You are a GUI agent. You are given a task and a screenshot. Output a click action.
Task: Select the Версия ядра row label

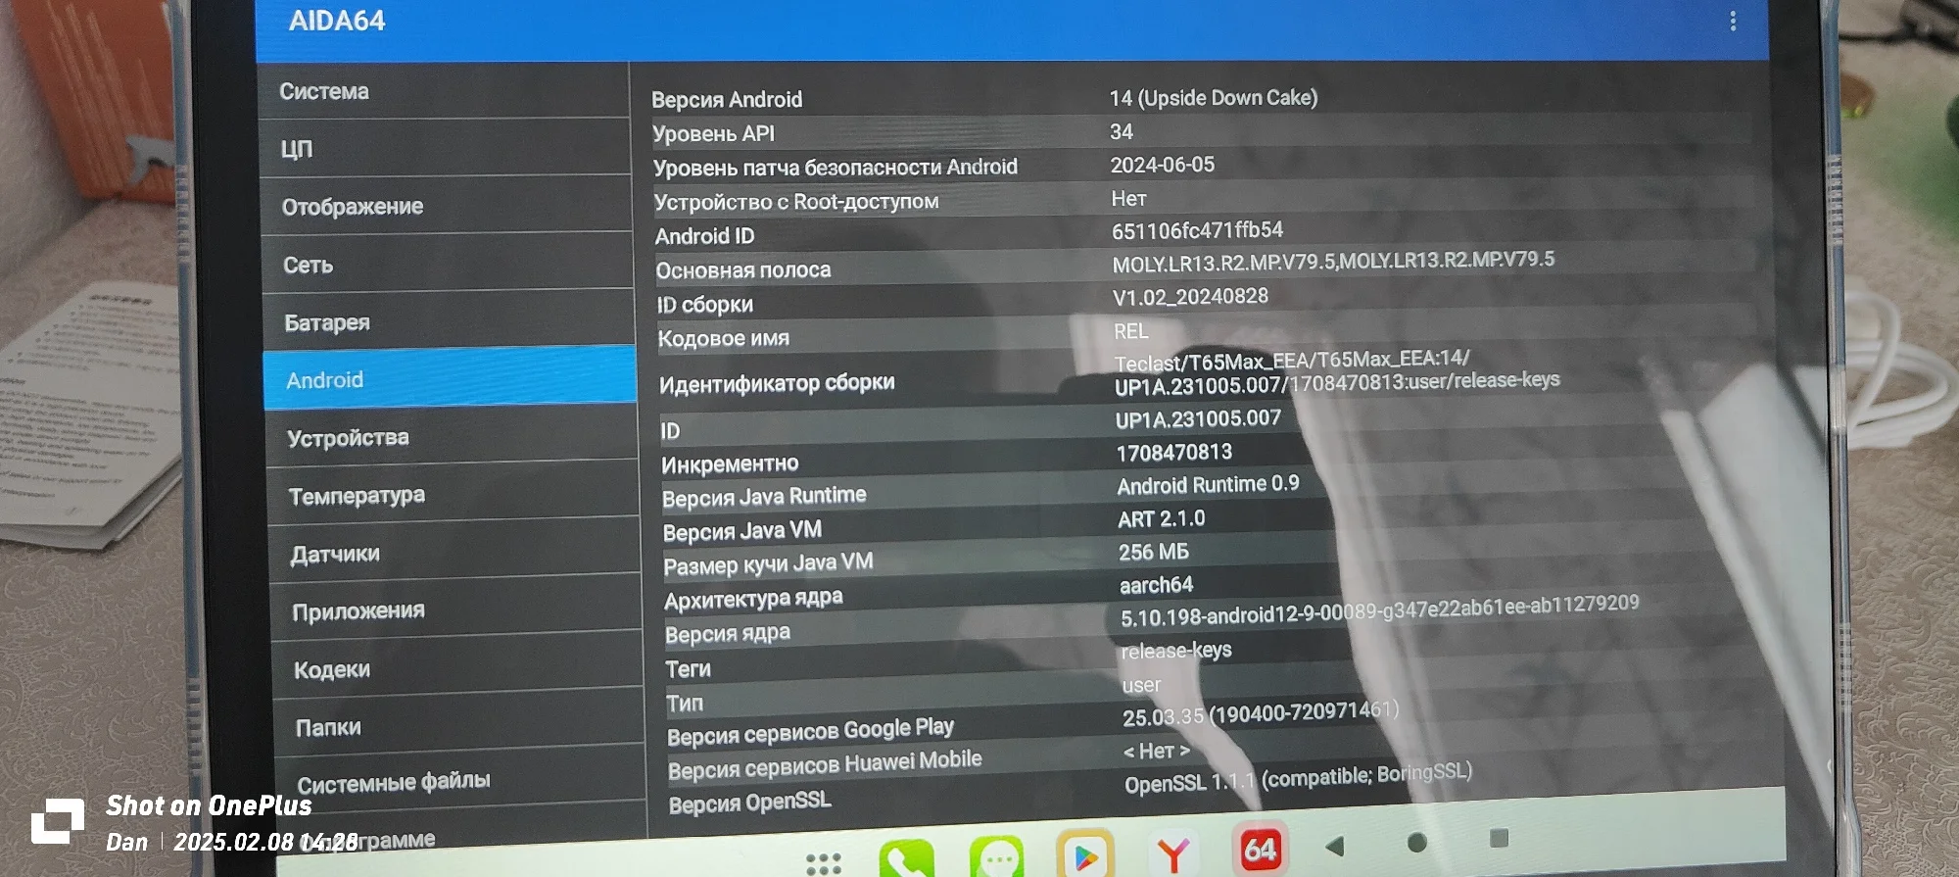[x=728, y=633]
